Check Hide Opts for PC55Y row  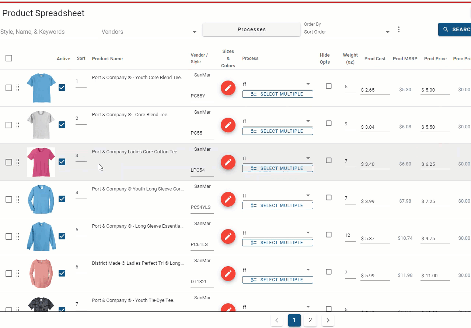(329, 86)
